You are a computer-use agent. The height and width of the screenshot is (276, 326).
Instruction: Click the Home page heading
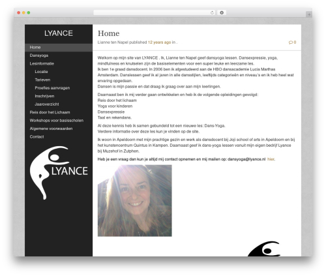click(108, 33)
